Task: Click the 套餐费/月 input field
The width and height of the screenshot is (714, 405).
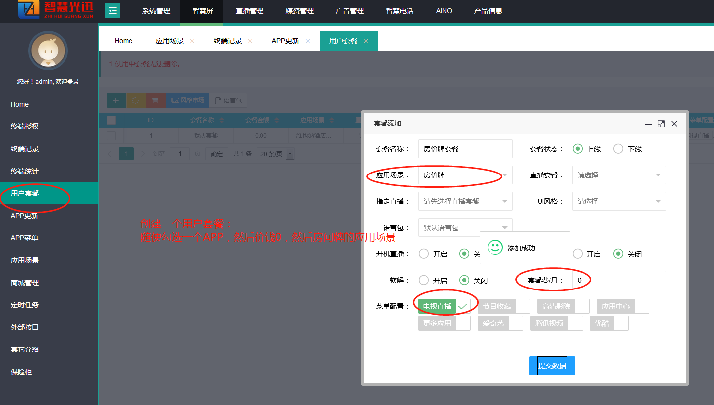Action: [619, 280]
